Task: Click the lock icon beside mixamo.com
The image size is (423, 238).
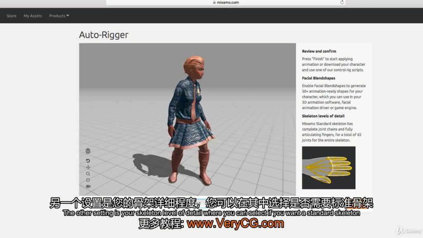Action: pos(214,2)
